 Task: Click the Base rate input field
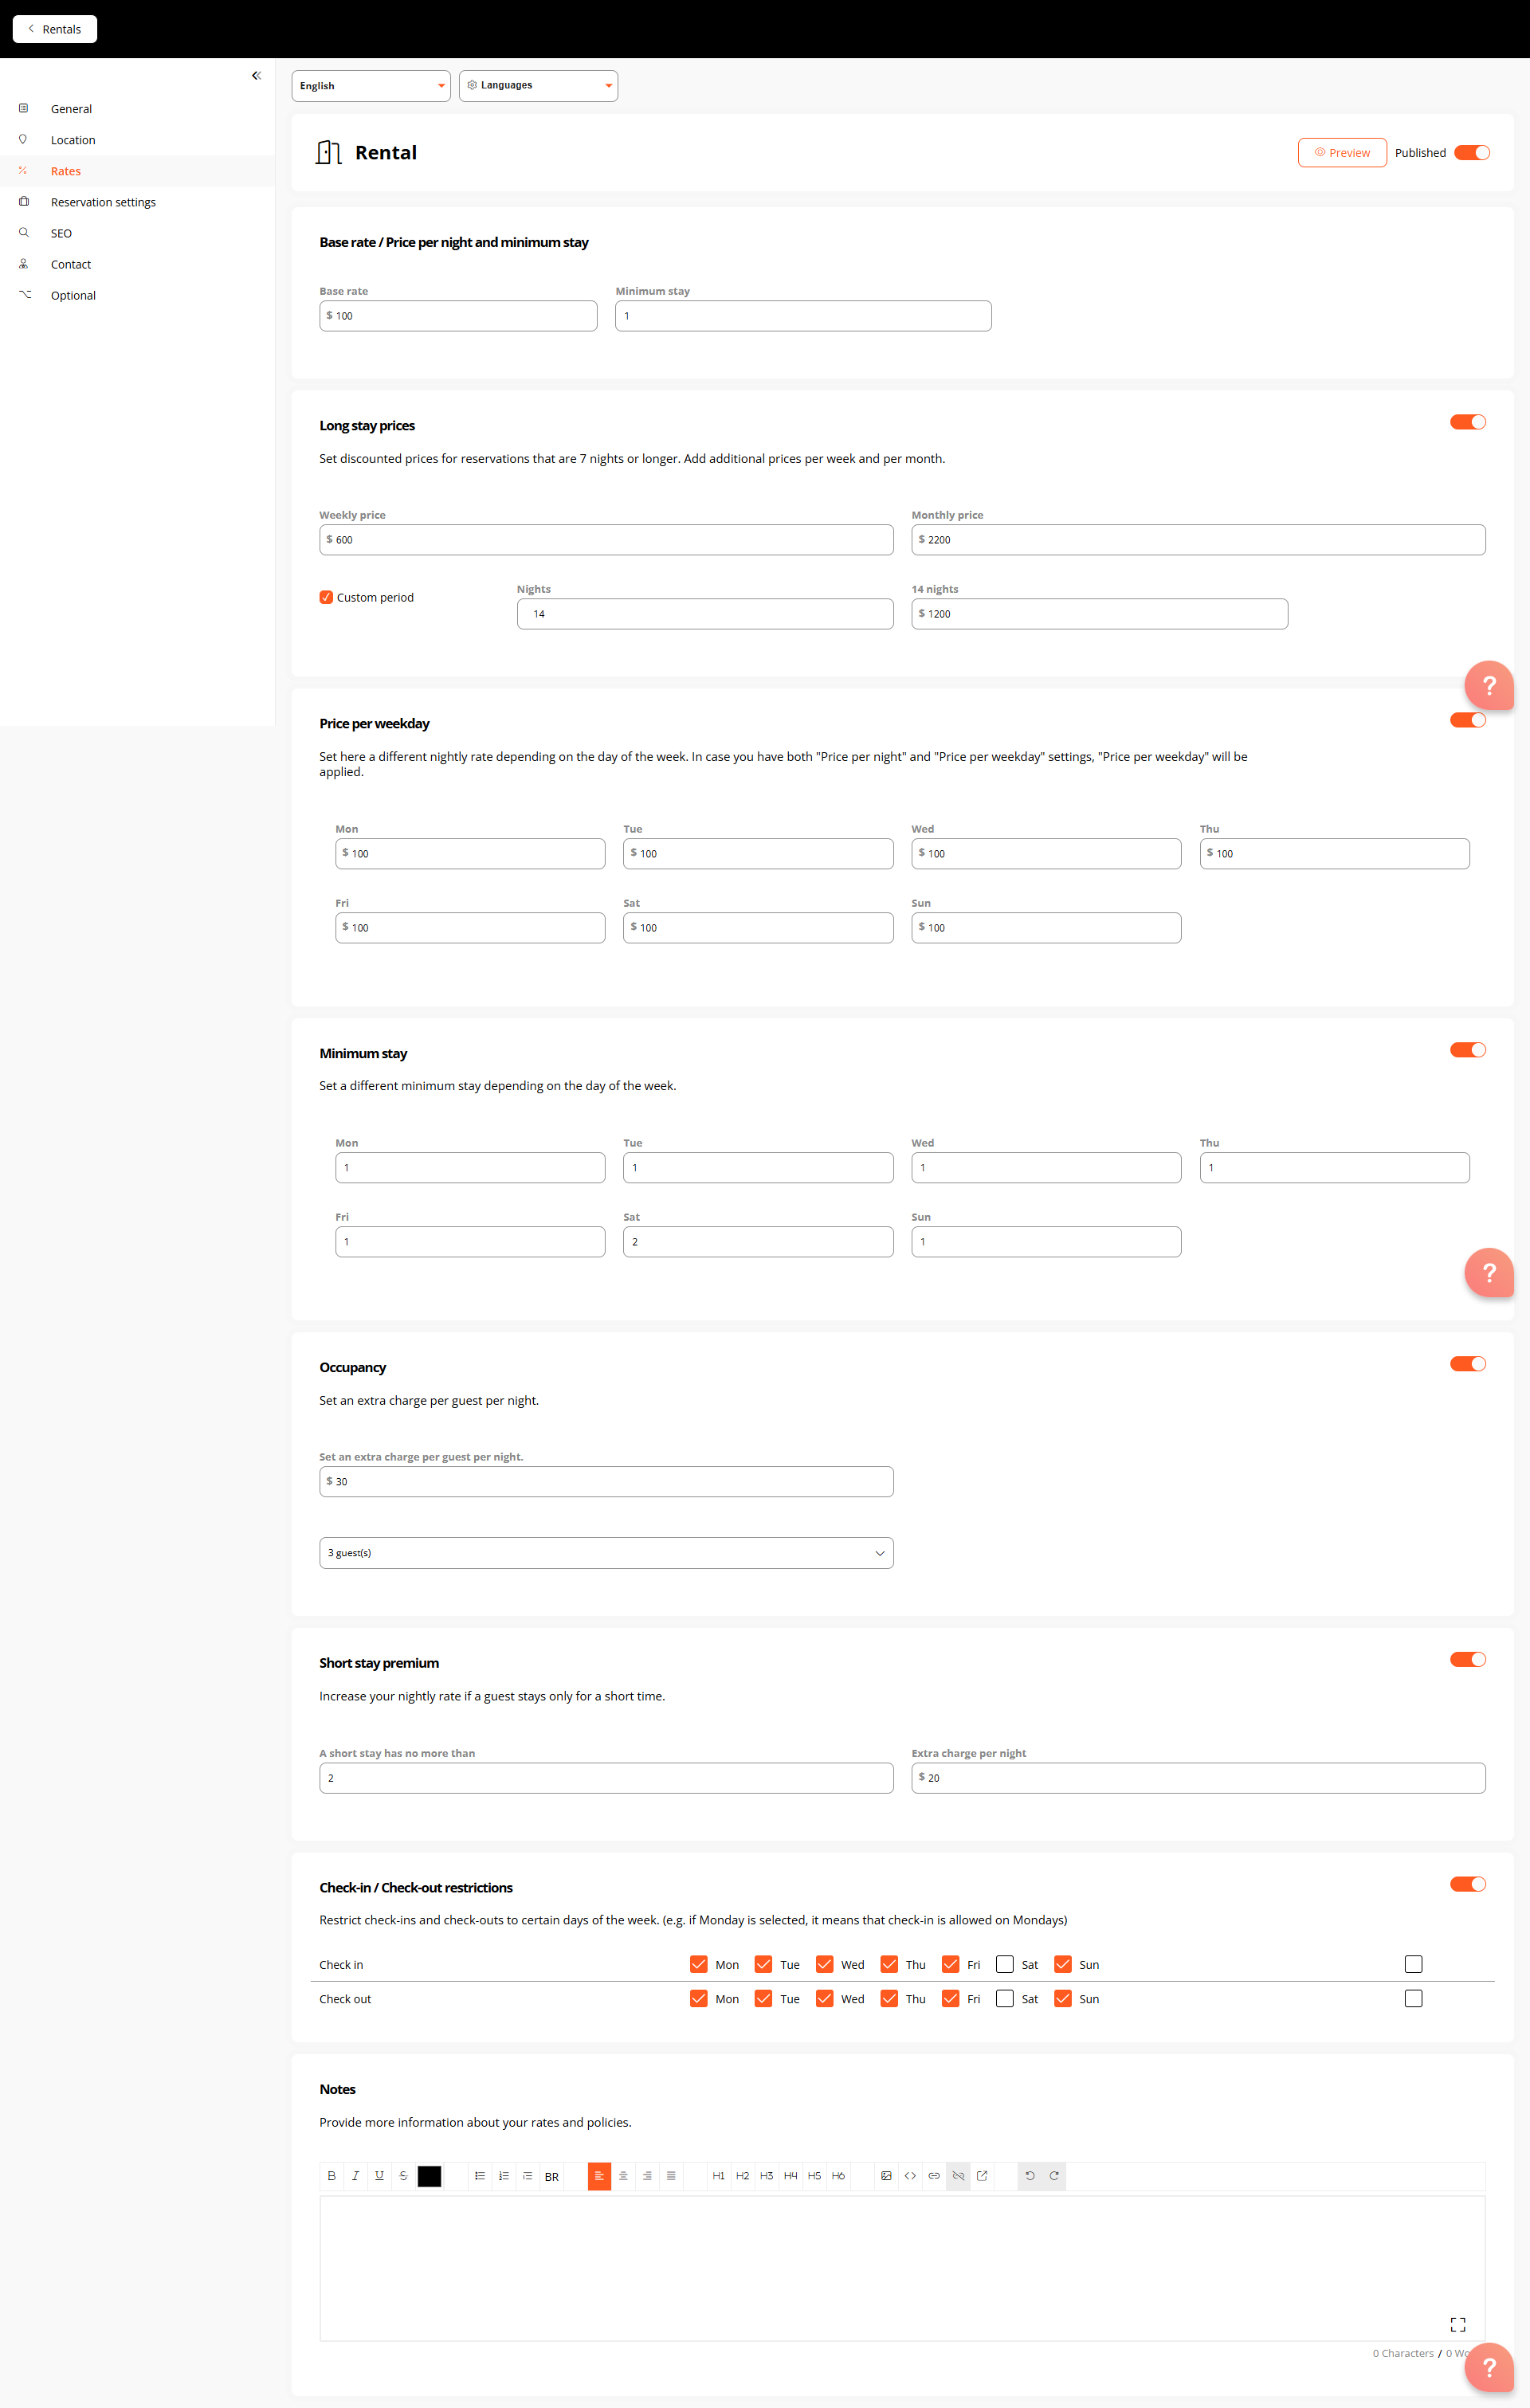(x=458, y=316)
